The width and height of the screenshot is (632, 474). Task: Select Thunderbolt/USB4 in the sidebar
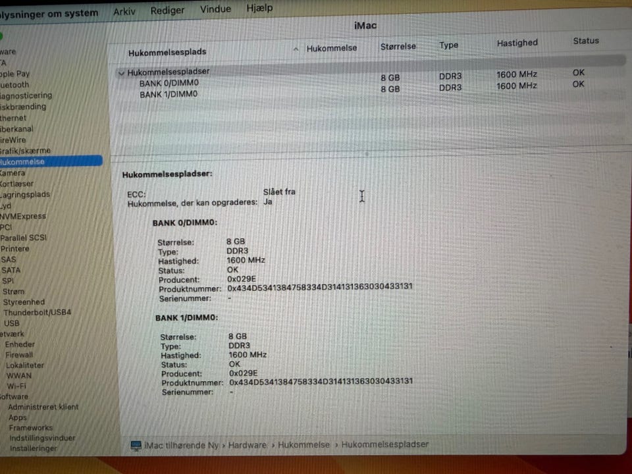point(37,312)
